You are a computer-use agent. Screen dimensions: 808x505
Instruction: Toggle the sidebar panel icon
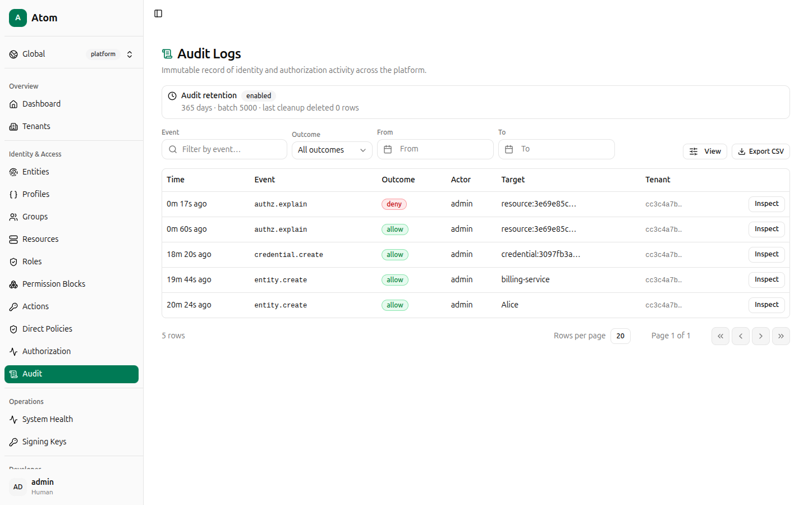[158, 13]
